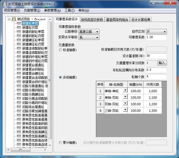Collapse the 测试项目 tree root node

[9, 19]
